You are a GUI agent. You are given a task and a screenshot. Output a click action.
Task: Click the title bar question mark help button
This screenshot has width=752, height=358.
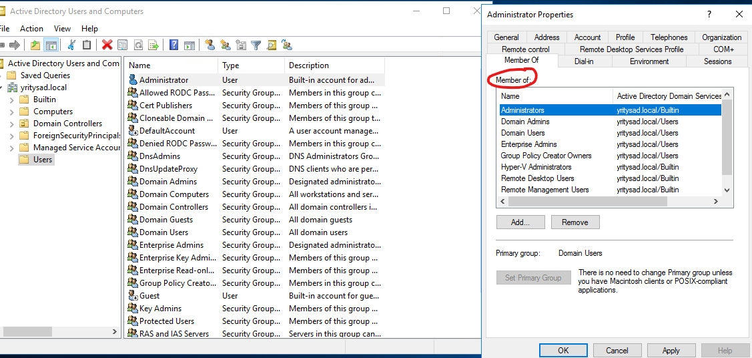pyautogui.click(x=709, y=15)
